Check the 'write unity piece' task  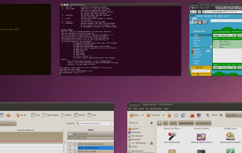(75, 148)
